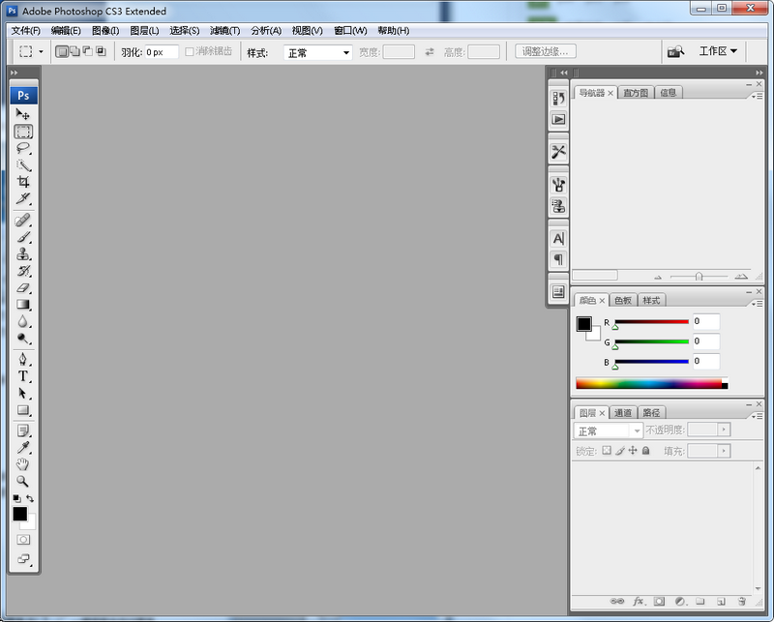Toggle the 消除锯齿 anti-alias checkbox
Viewport: 774px width, 622px height.
191,52
